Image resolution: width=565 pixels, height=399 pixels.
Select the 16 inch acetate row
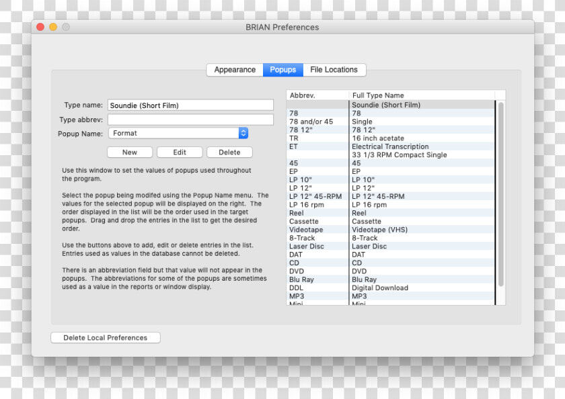(x=391, y=138)
